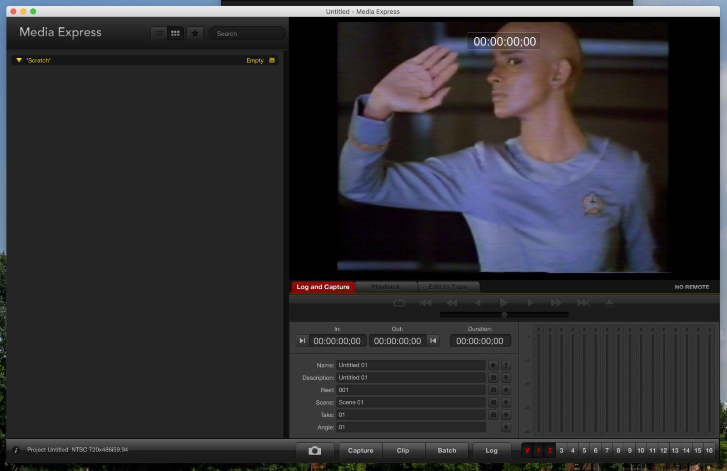Viewport: 727px width, 471px height.
Task: Switch media list to timecode list view
Action: click(x=159, y=33)
